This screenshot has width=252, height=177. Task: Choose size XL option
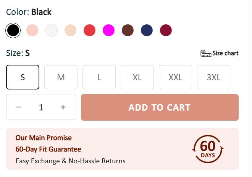(x=137, y=77)
